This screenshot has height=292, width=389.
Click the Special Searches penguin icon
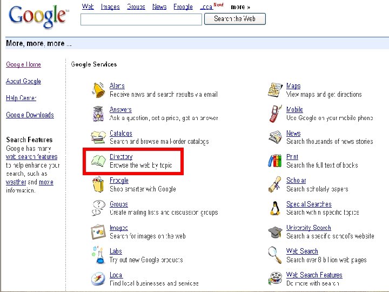click(275, 208)
